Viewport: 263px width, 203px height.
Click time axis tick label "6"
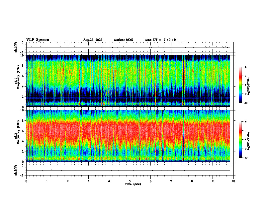151,181
